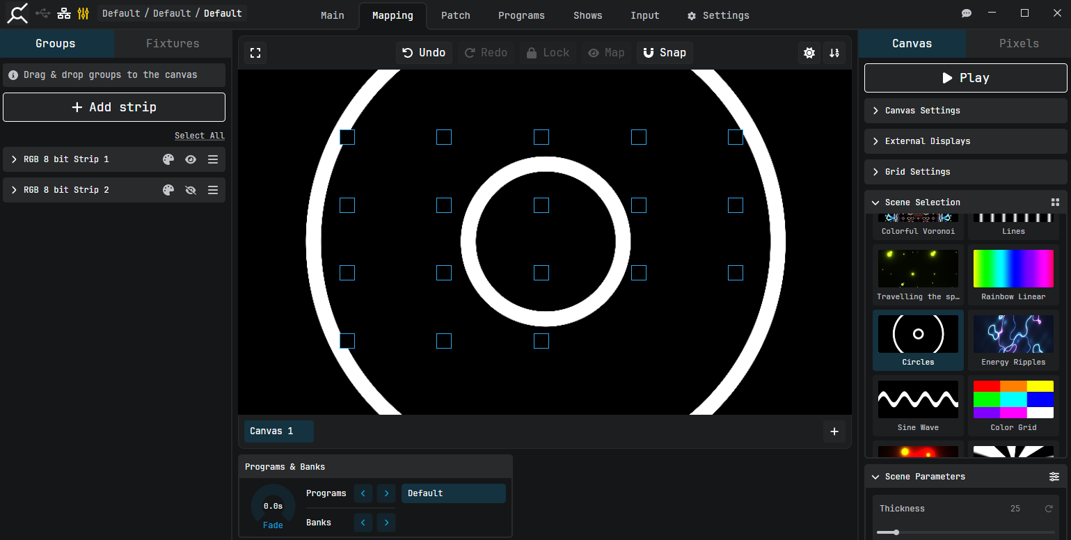Viewport: 1071px width, 540px height.
Task: Select the Lines scene
Action: 1013,227
